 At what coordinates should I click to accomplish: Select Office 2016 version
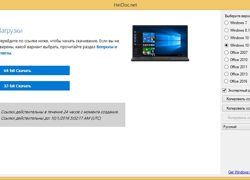click(x=226, y=81)
